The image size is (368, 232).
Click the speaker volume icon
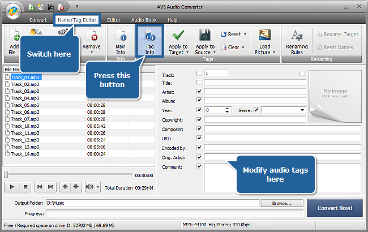(x=89, y=187)
